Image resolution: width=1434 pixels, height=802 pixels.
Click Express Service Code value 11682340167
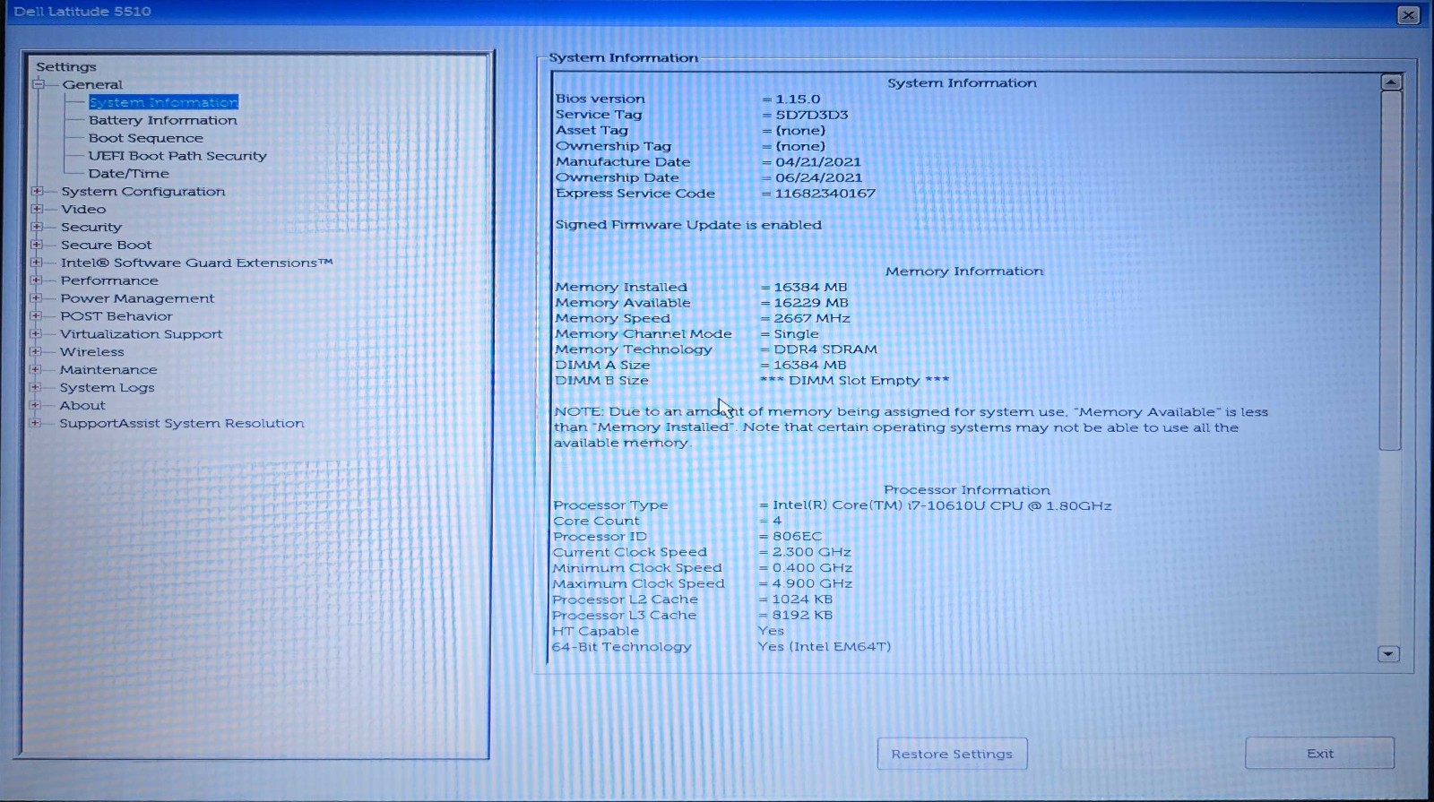(x=825, y=194)
